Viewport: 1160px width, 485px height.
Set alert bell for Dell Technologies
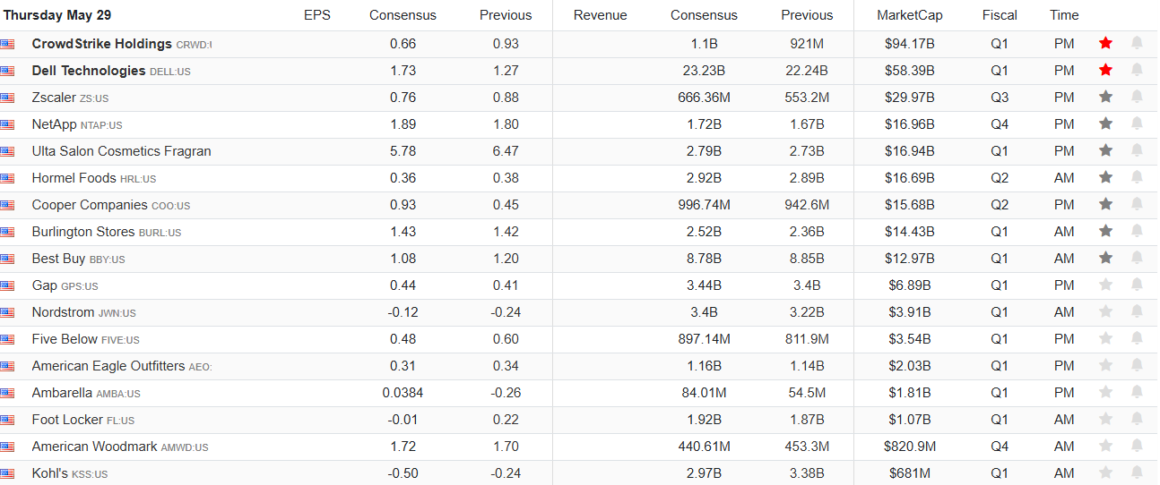[x=1137, y=70]
